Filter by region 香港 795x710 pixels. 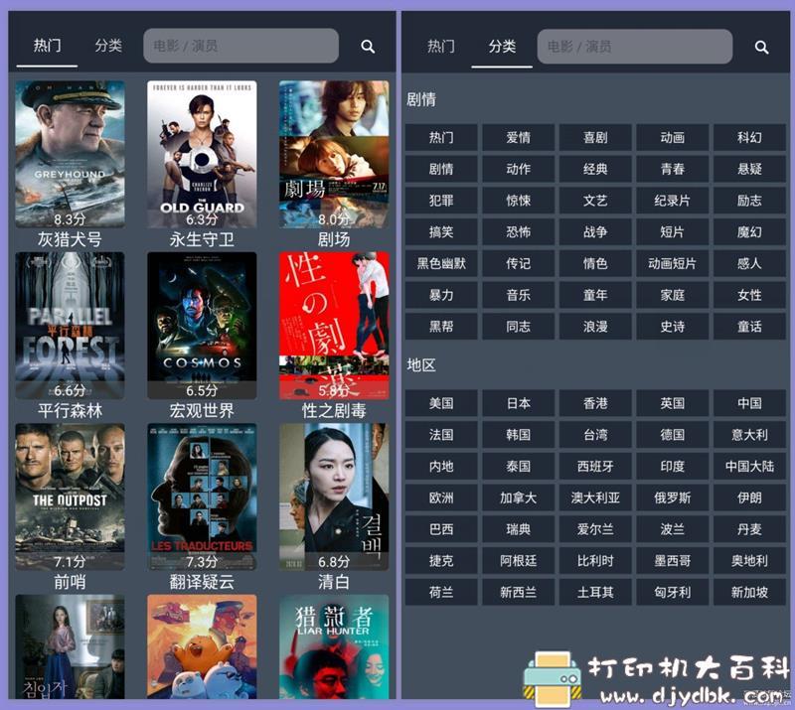click(595, 403)
